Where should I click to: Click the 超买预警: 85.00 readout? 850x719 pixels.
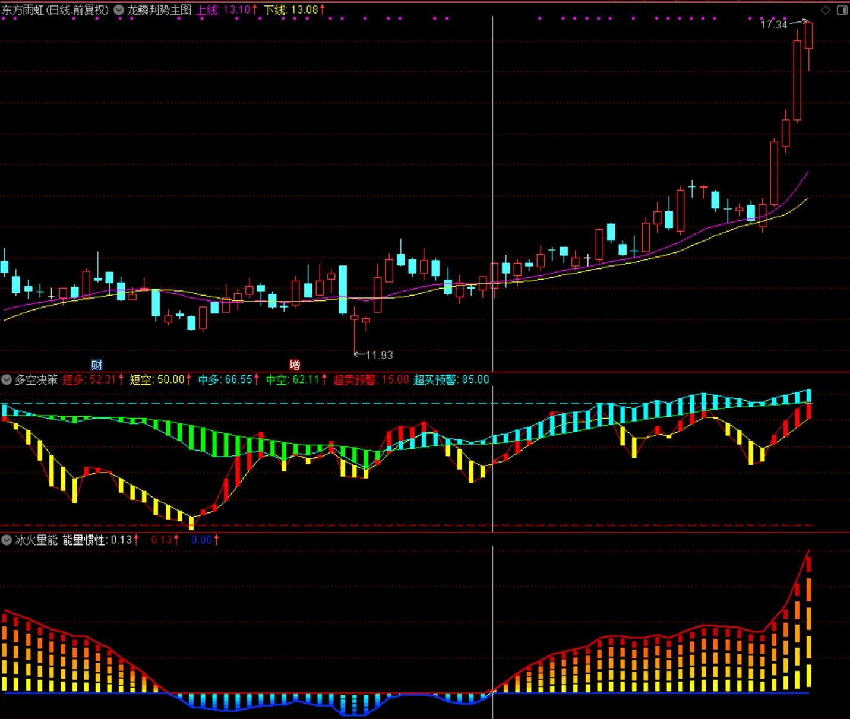tap(451, 379)
